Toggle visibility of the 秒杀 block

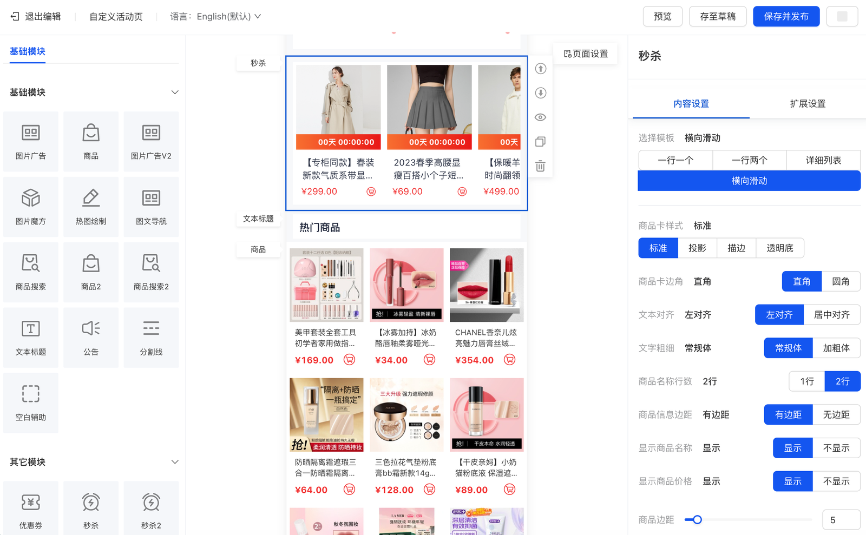pos(540,117)
